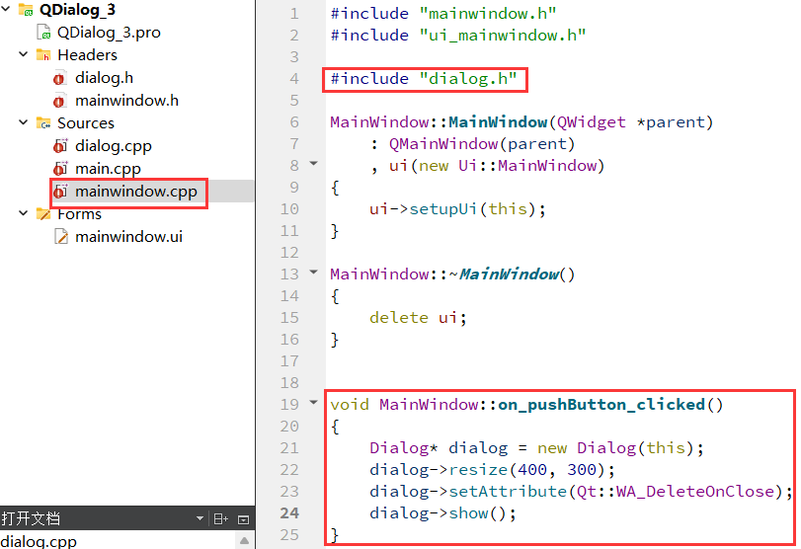
Task: Collapse the Headers folder
Action: tap(23, 54)
